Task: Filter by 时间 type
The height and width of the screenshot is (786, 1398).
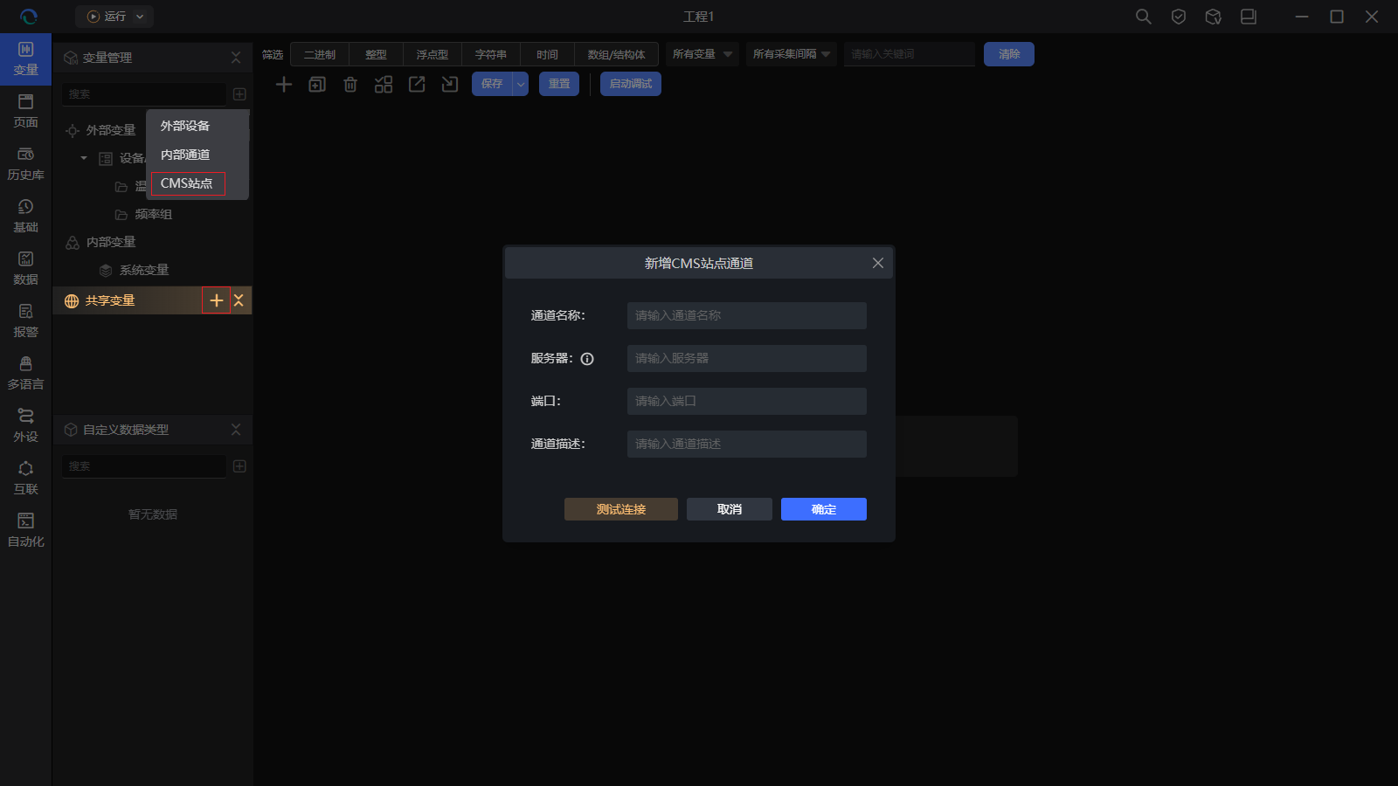Action: pos(548,54)
